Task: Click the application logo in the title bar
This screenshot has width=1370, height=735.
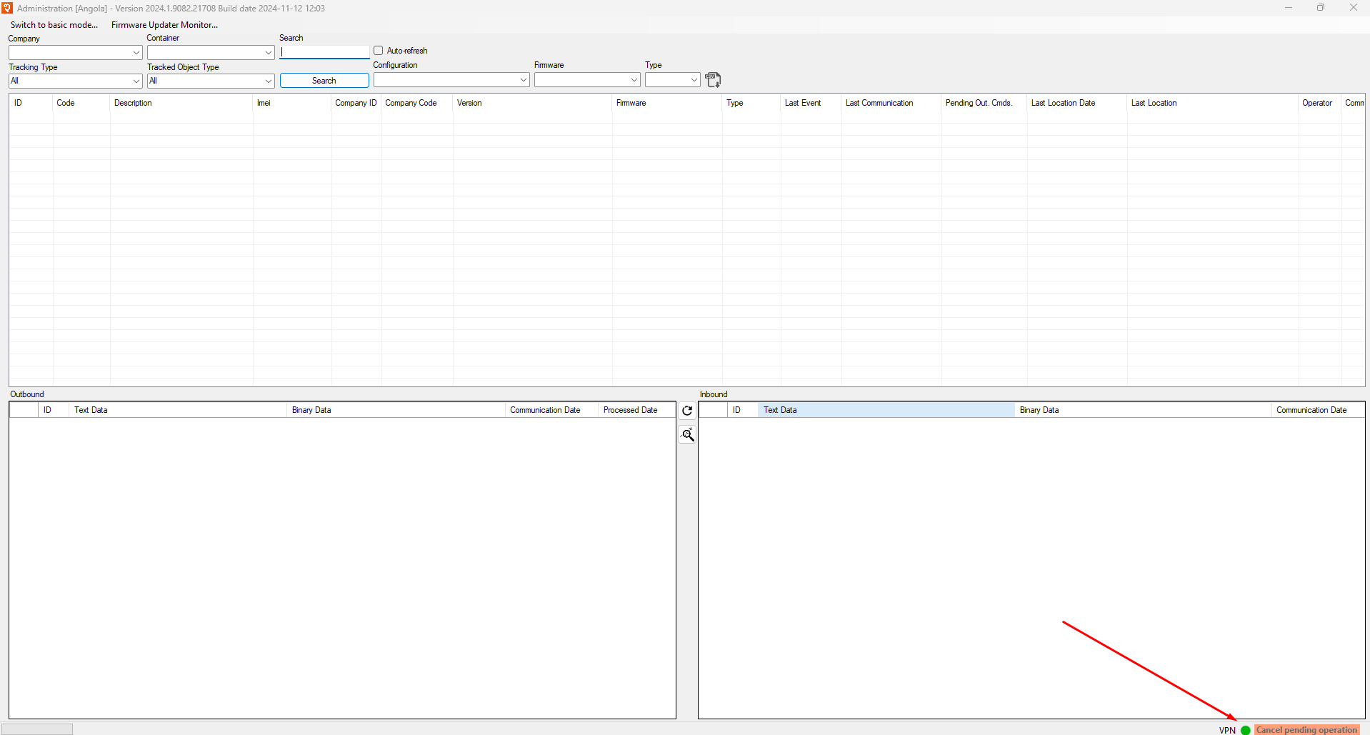Action: (x=7, y=8)
